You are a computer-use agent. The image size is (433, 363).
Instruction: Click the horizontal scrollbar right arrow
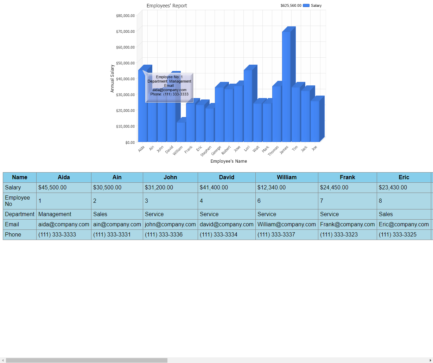tap(430, 360)
